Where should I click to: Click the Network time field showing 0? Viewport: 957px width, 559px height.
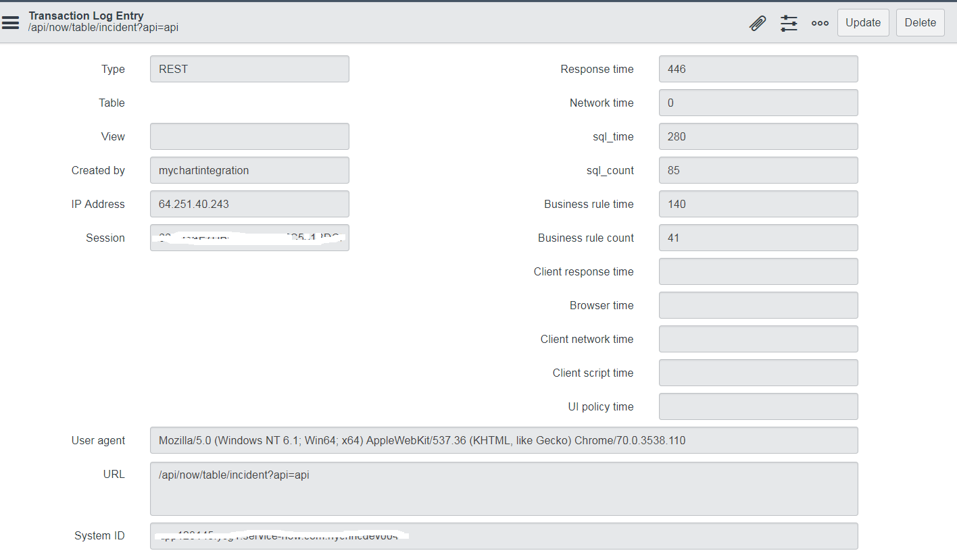(758, 103)
